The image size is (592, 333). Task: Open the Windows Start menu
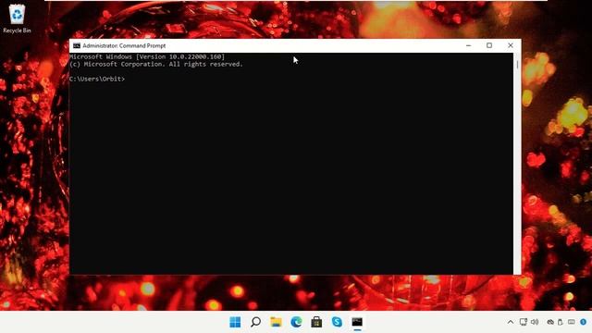235,322
